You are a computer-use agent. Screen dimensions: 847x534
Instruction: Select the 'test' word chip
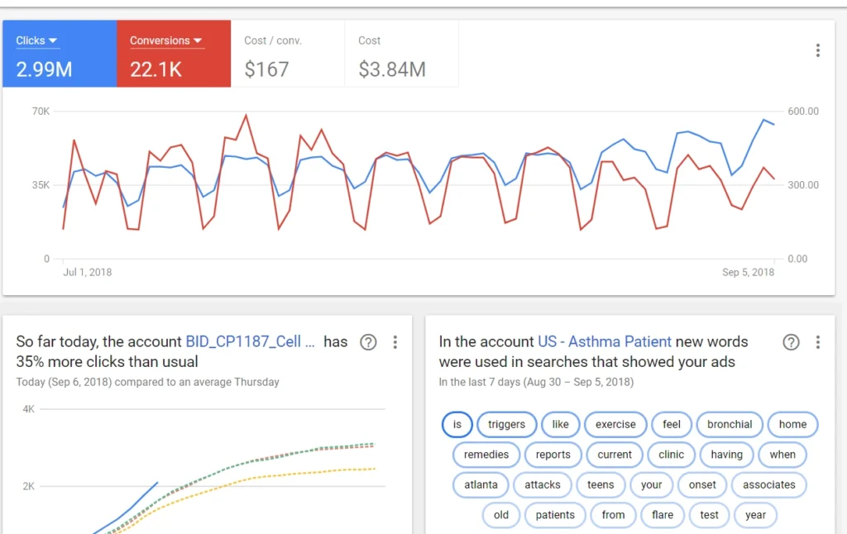point(709,515)
